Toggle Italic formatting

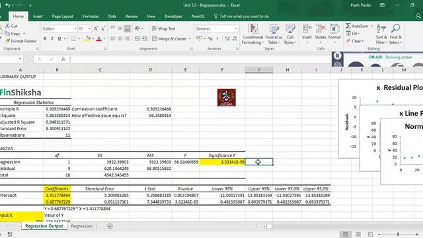(52, 39)
